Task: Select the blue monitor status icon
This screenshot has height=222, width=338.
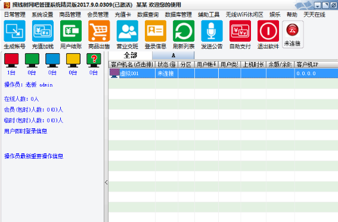Action: (52, 60)
